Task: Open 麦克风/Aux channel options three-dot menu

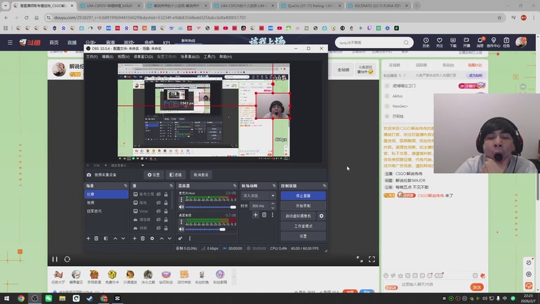Action: [182, 200]
